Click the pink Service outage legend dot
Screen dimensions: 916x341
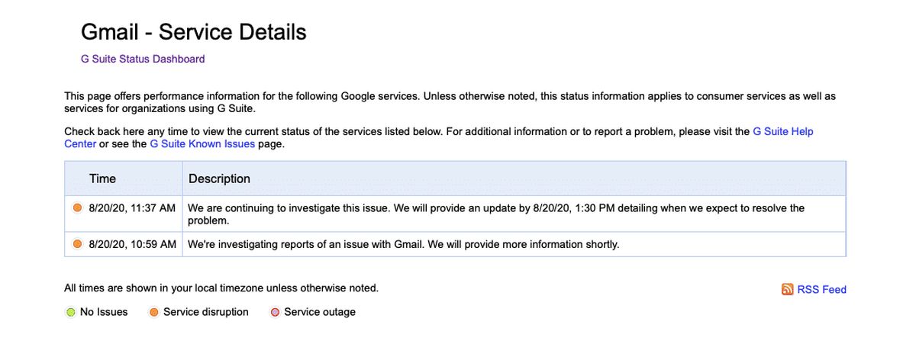(x=275, y=312)
